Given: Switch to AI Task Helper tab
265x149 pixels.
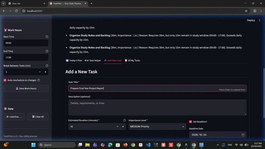Looking at the screenshot, I should (x=93, y=61).
